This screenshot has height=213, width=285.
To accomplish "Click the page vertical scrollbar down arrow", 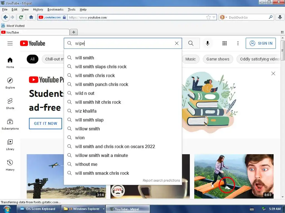I will [282, 197].
